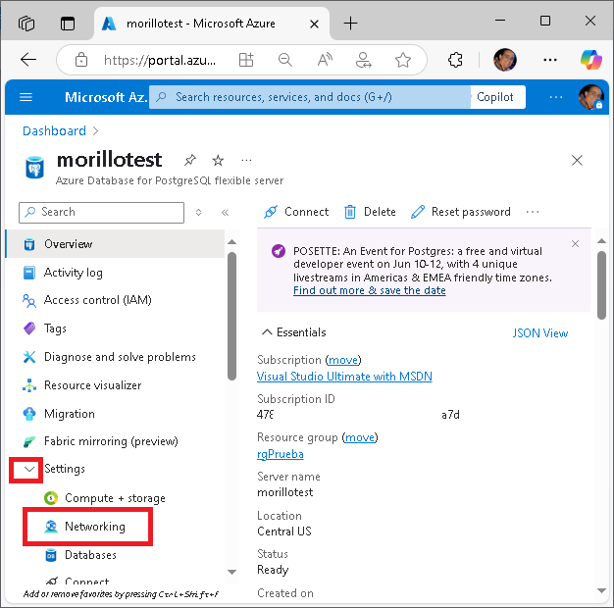The image size is (614, 608).
Task: Open Visual Studio Ultimate with MSDN subscription
Action: [x=344, y=377]
